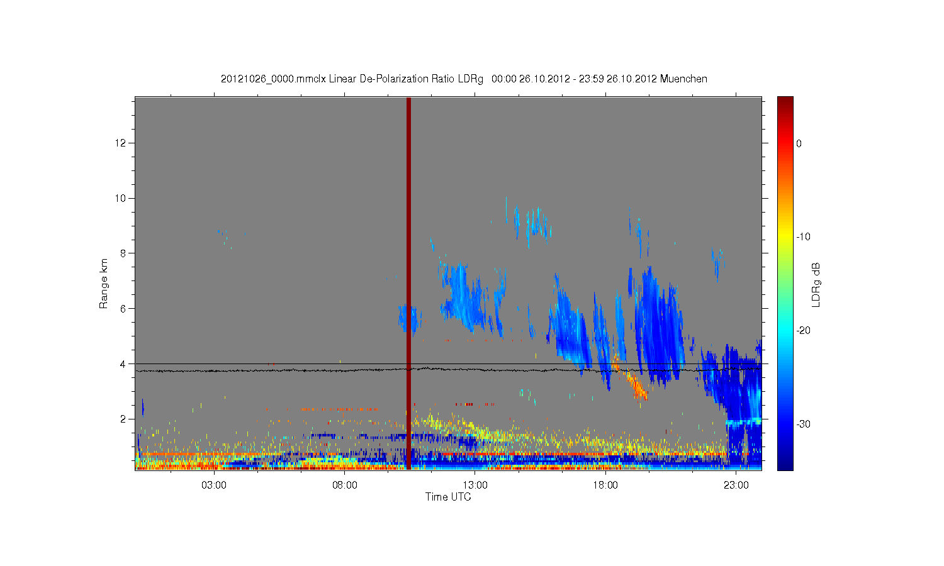Click the yellow band of the colorbar

(x=785, y=238)
